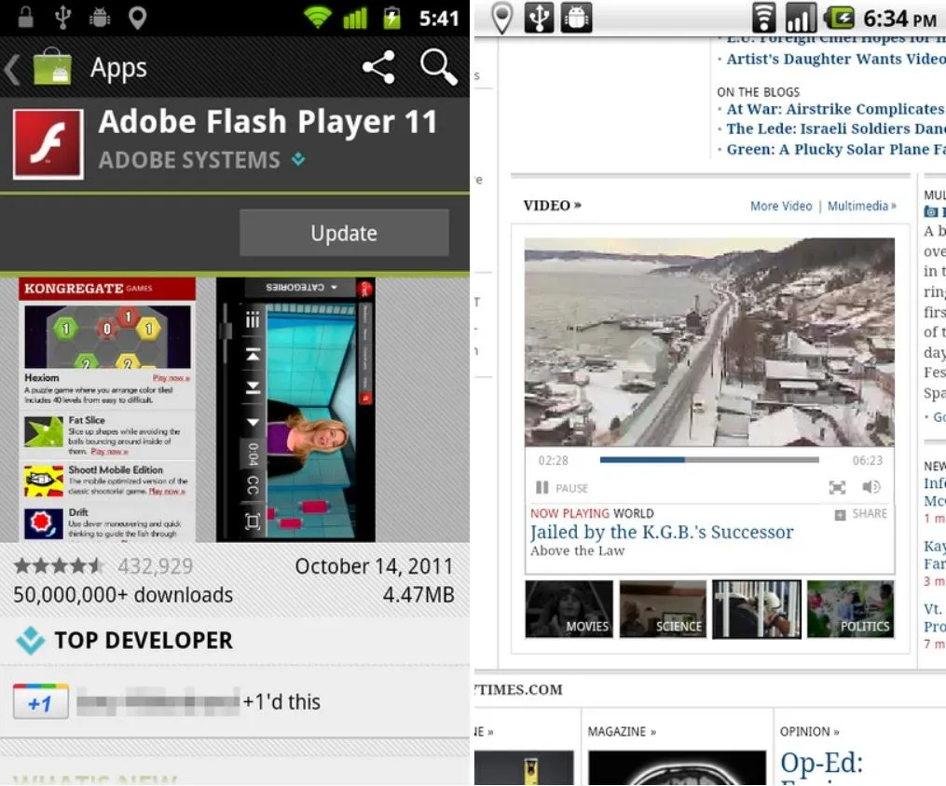Open the Movies video thumbnail
The height and width of the screenshot is (786, 946).
[569, 609]
